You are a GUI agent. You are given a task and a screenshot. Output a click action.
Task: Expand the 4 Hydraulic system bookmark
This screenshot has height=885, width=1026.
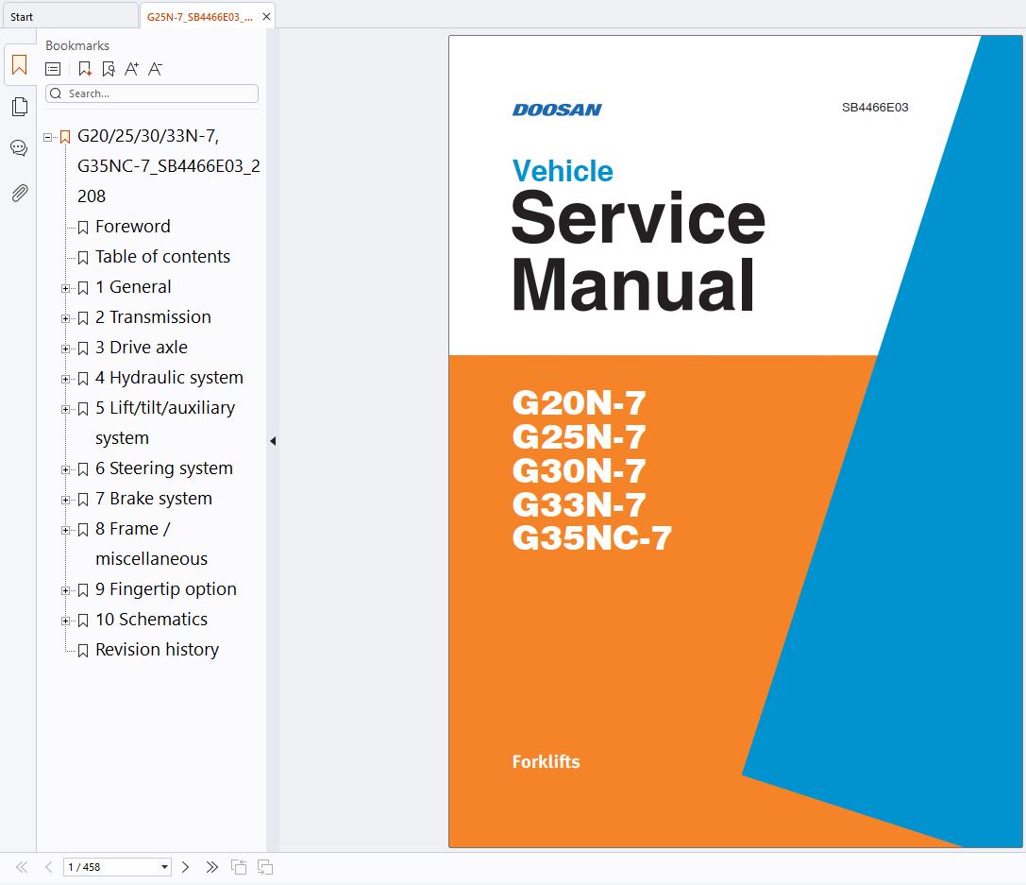pyautogui.click(x=65, y=379)
